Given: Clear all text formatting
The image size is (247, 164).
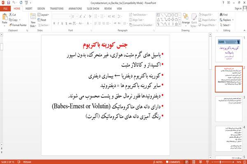Looking at the screenshot, I should tap(90, 16).
